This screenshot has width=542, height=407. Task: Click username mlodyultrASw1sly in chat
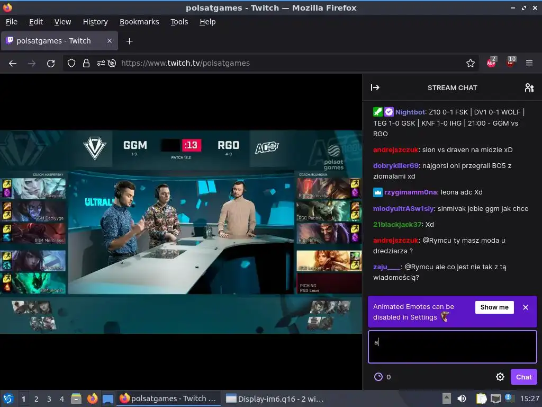(x=403, y=209)
